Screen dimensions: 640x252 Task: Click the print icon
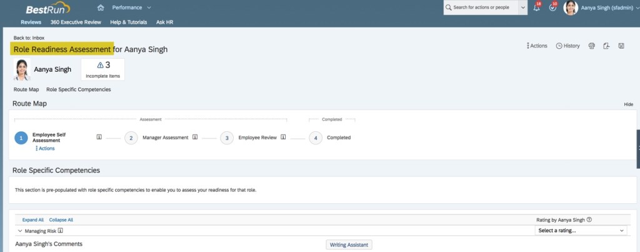(x=591, y=46)
